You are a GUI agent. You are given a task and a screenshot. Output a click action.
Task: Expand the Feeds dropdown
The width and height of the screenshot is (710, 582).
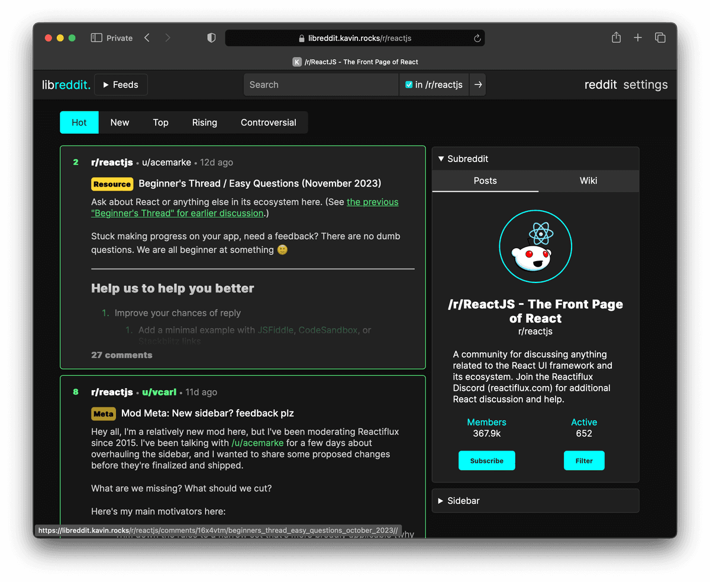coord(121,85)
